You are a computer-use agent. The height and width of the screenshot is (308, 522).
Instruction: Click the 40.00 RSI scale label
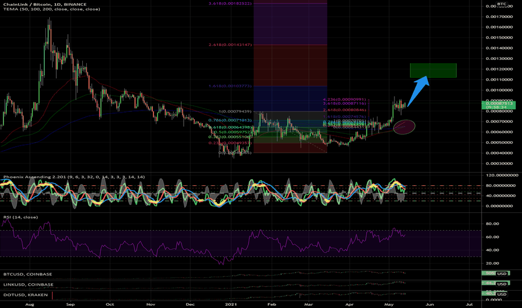(x=492, y=250)
